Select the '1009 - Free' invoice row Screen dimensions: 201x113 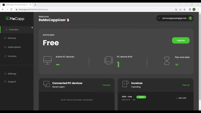[155, 98]
